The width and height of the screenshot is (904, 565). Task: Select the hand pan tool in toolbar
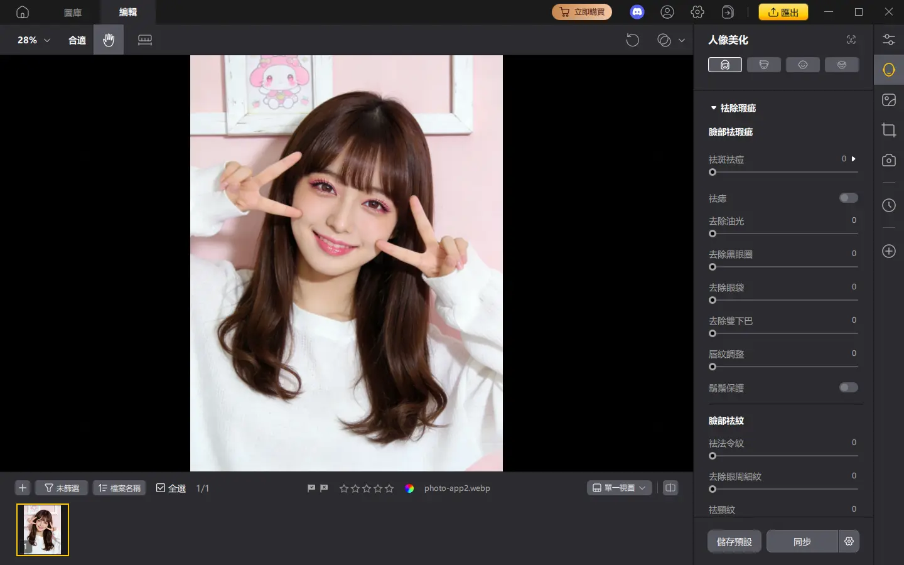[108, 40]
